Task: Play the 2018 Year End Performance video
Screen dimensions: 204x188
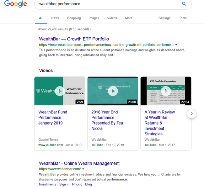Action: [x=113, y=91]
